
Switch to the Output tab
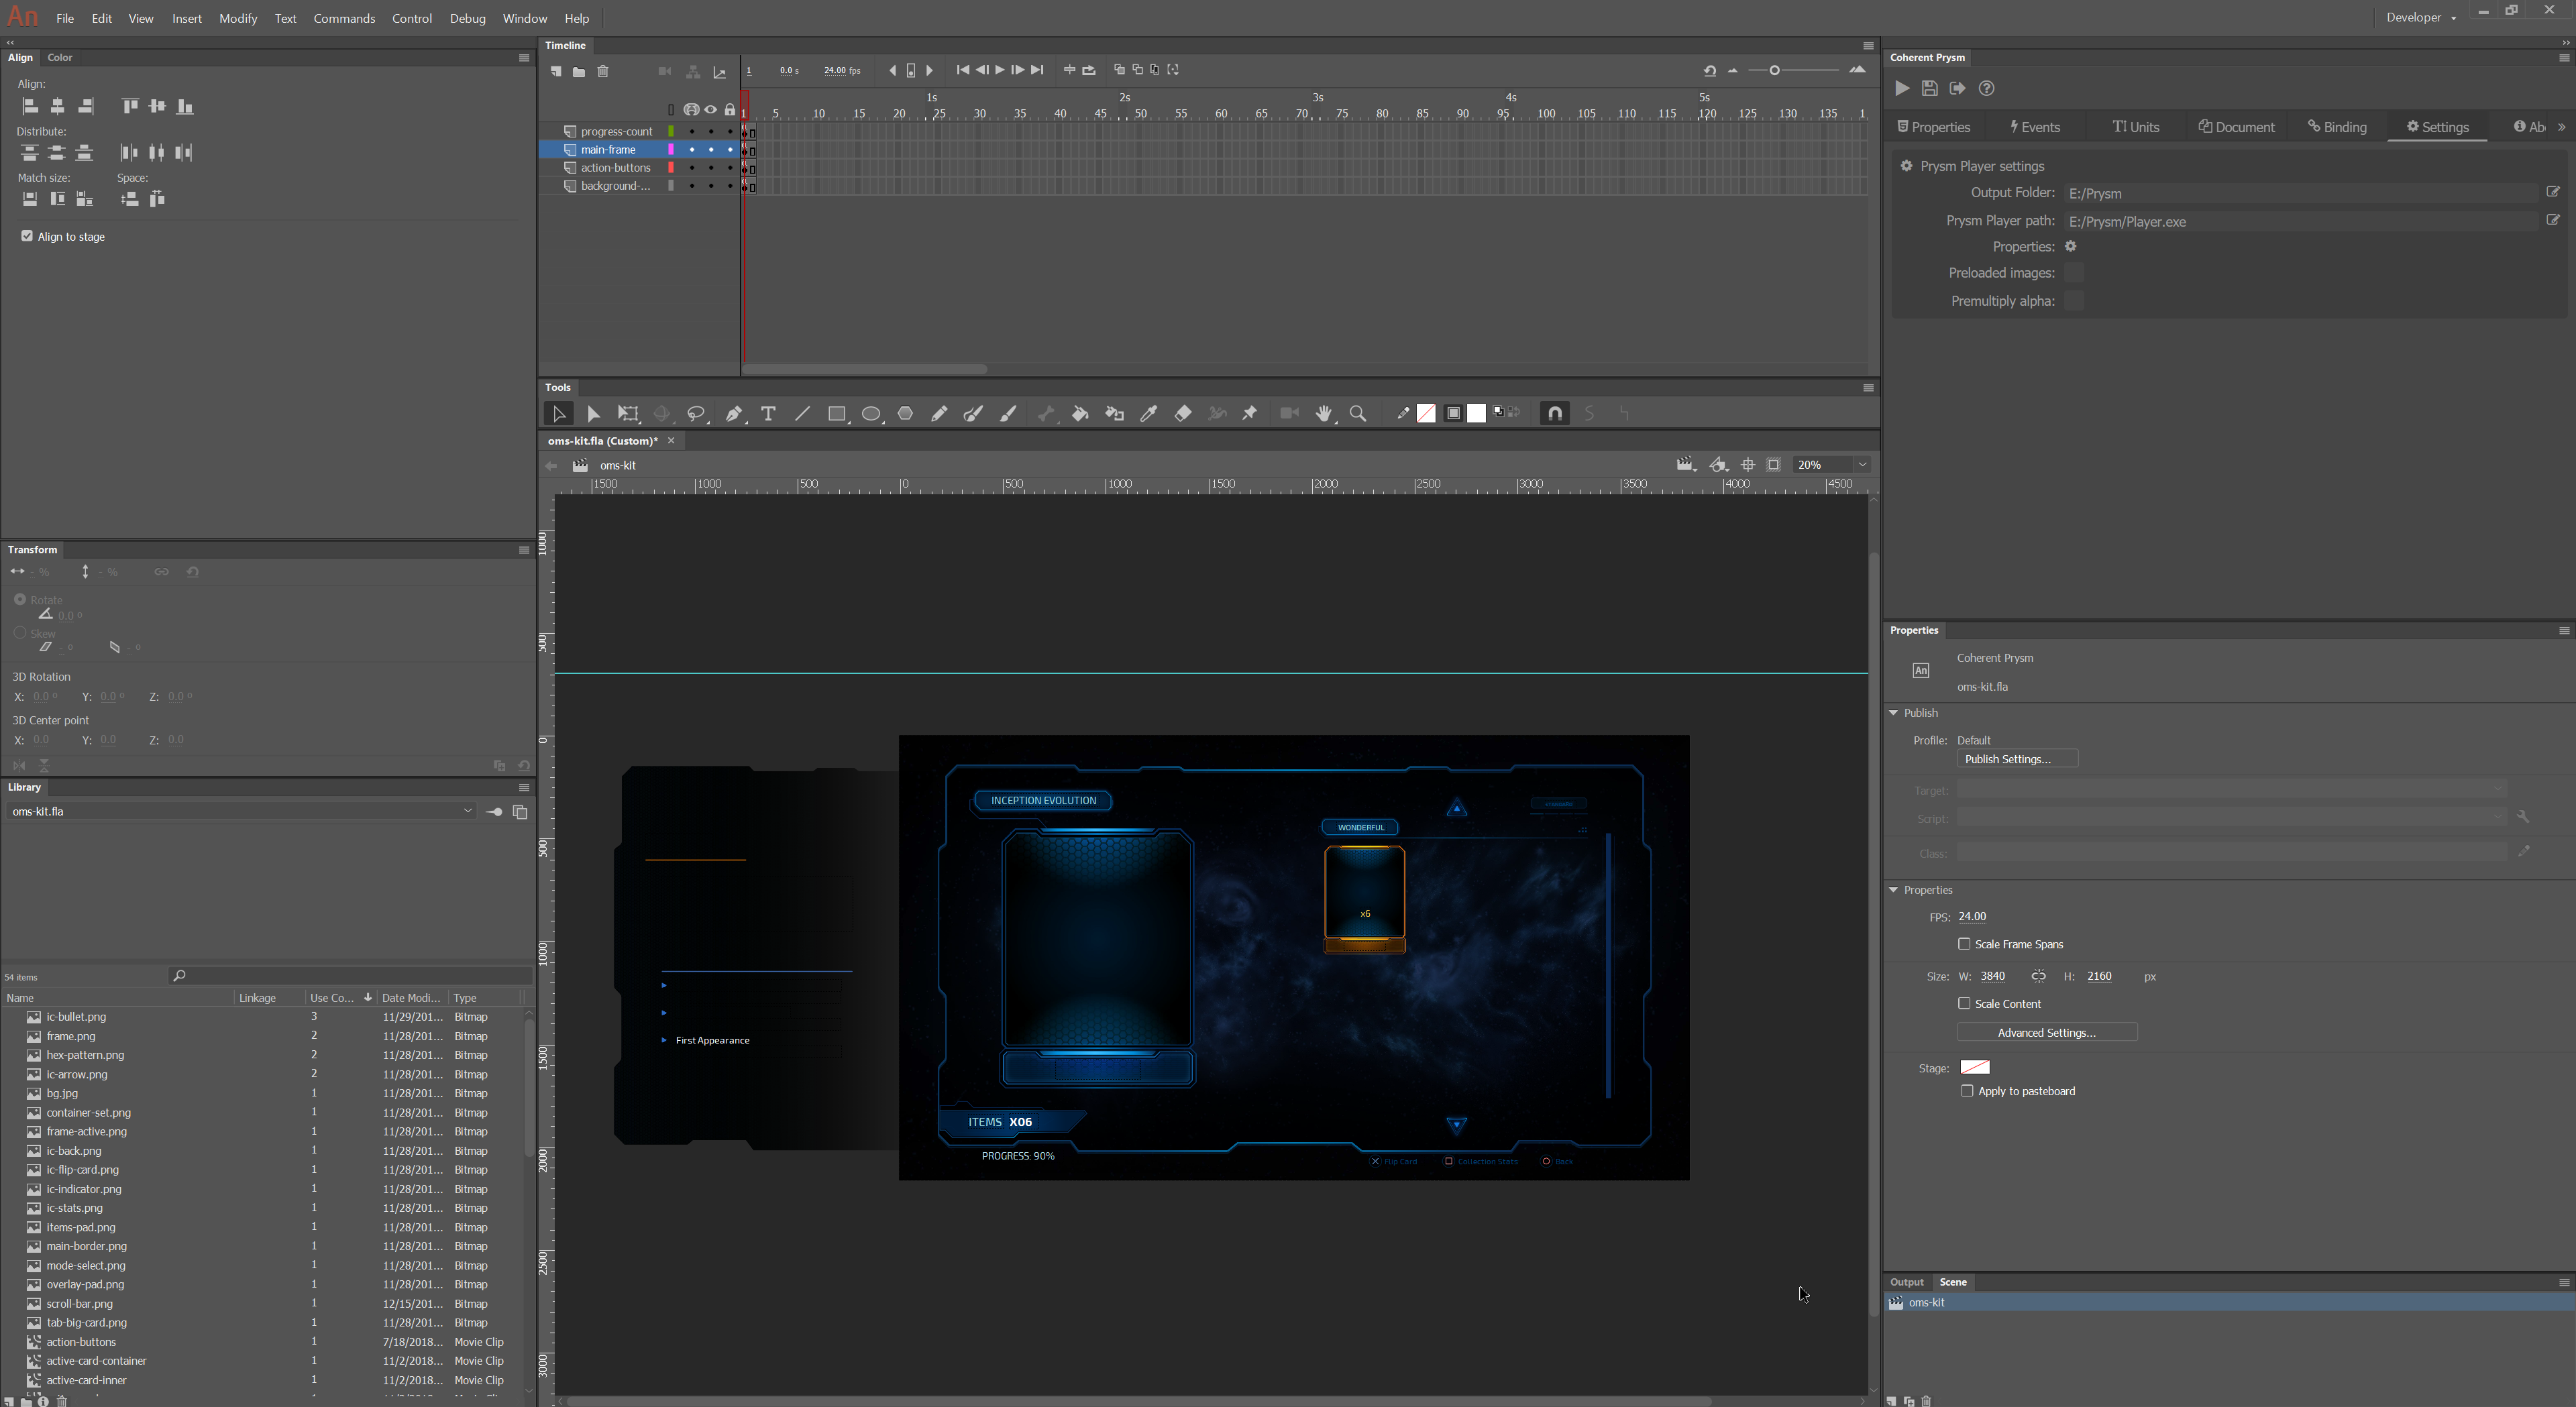[x=1906, y=1282]
